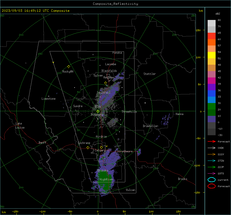The image size is (231, 215).
Task: Click the dBZ legend heading
Action: 218,14
